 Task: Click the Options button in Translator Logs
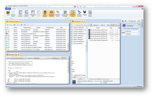[x=64, y=58]
